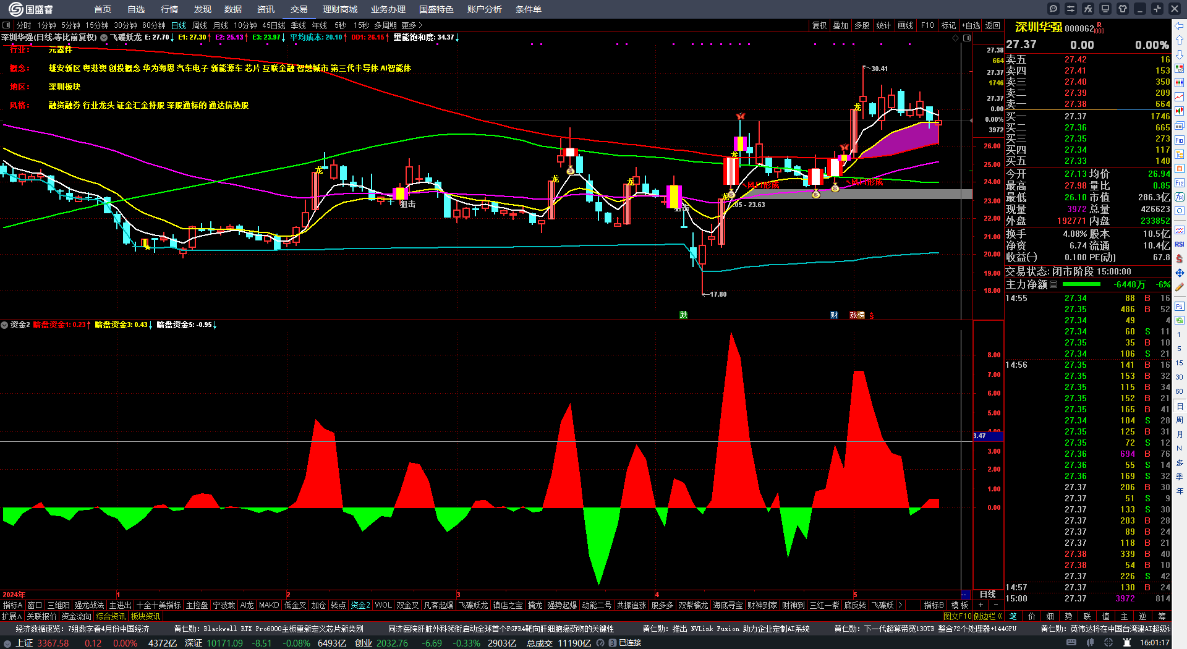This screenshot has width=1187, height=649.
Task: Click the up arrow icon in right sidebar
Action: click(1180, 40)
